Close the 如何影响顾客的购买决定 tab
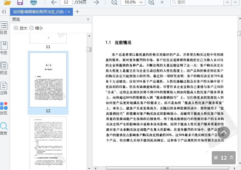This screenshot has width=241, height=170. click(69, 12)
